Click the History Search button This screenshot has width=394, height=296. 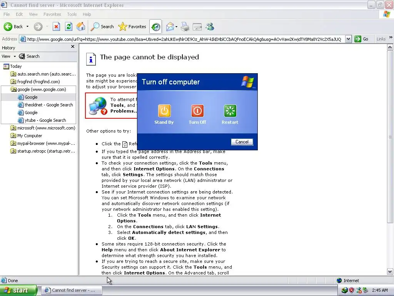[x=29, y=56]
